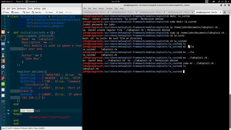Screen dimensions: 231x130
Task: Open the terminal app from the dock
Action: click(x=3, y=38)
